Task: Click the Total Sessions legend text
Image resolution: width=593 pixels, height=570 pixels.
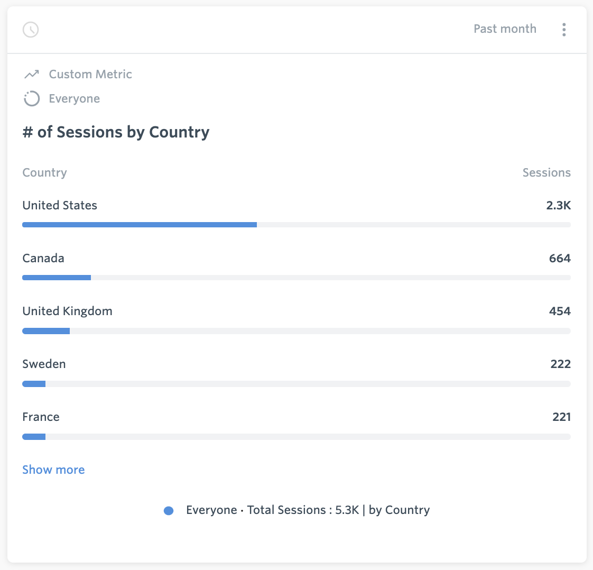Action: 308,510
